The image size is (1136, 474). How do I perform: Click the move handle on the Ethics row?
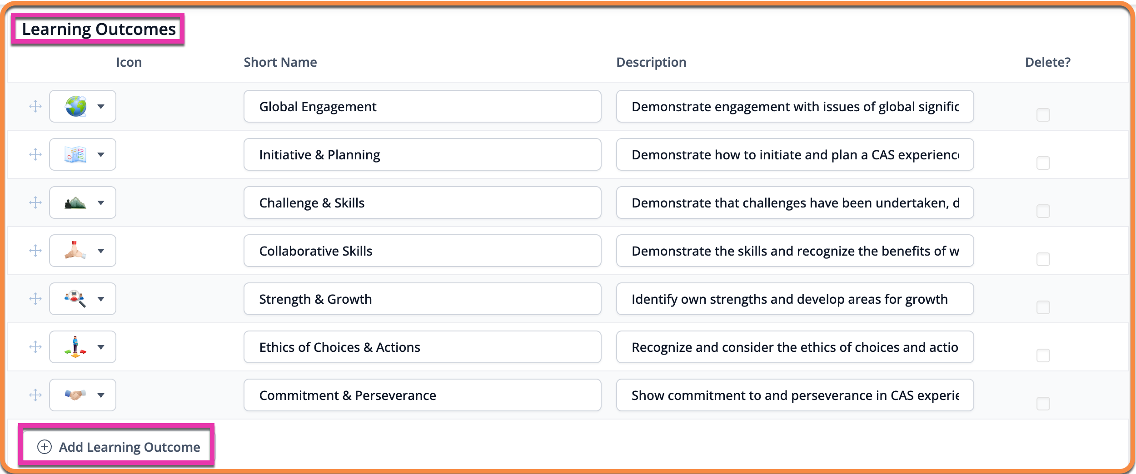click(35, 347)
